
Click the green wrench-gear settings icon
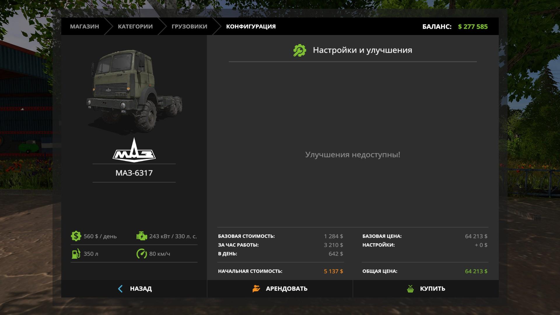pyautogui.click(x=300, y=50)
